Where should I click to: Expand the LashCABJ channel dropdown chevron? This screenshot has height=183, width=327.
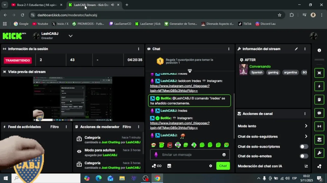71,36
